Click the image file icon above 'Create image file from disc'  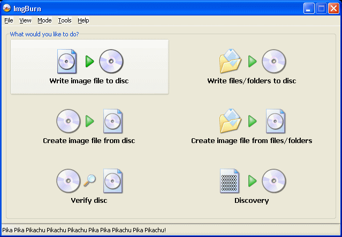[113, 121]
